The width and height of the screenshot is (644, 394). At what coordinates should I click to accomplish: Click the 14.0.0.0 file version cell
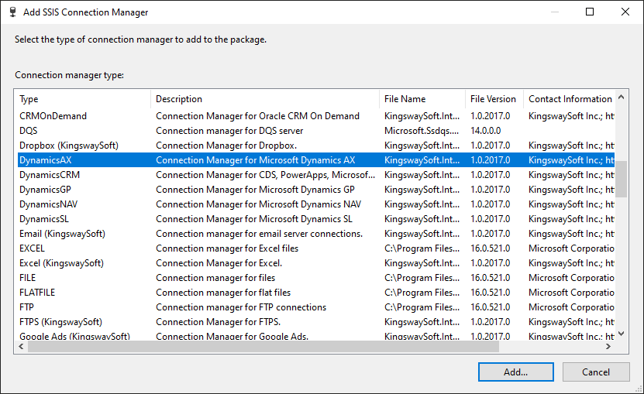[x=485, y=131]
